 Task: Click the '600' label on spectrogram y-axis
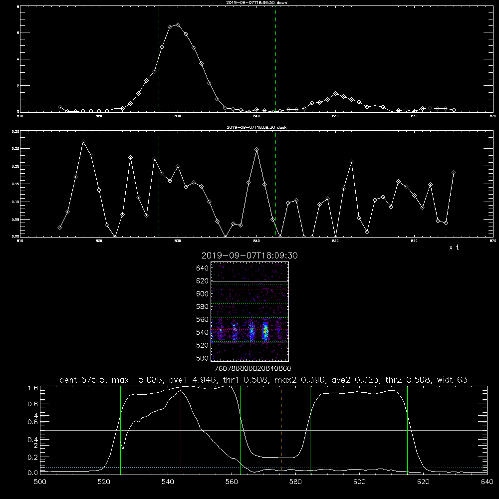203,294
